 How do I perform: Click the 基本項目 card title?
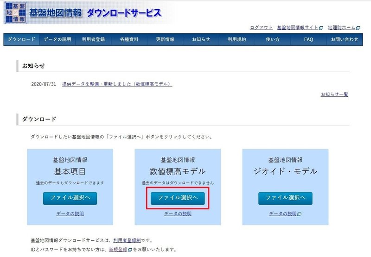[x=70, y=171]
